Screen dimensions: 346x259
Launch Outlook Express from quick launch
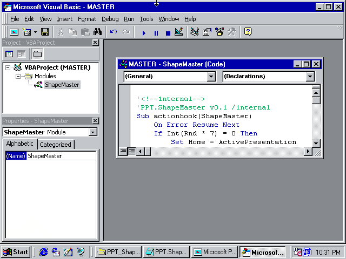click(56, 252)
